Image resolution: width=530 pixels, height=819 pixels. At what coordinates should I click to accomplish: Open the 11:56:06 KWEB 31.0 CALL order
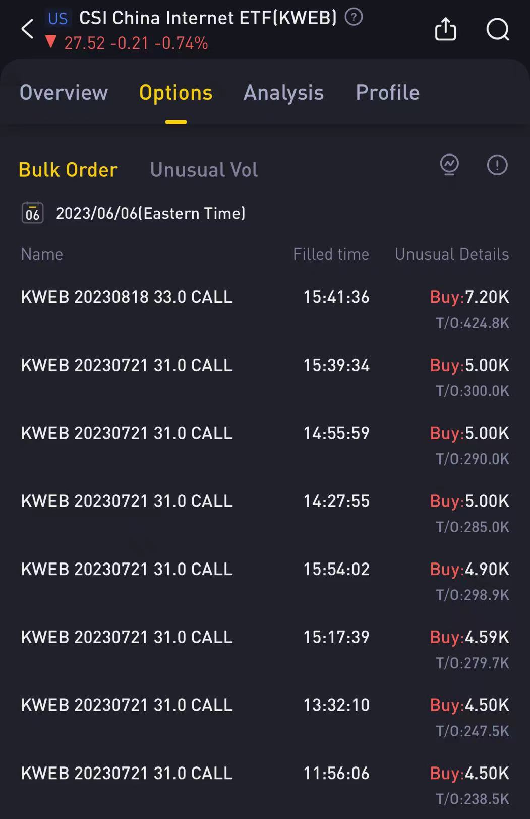265,785
